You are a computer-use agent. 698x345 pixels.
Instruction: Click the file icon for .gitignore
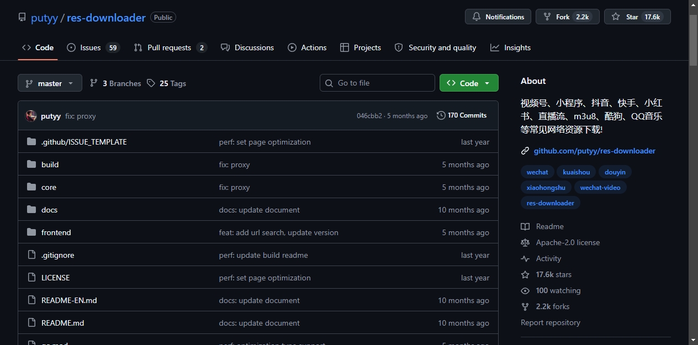click(31, 255)
